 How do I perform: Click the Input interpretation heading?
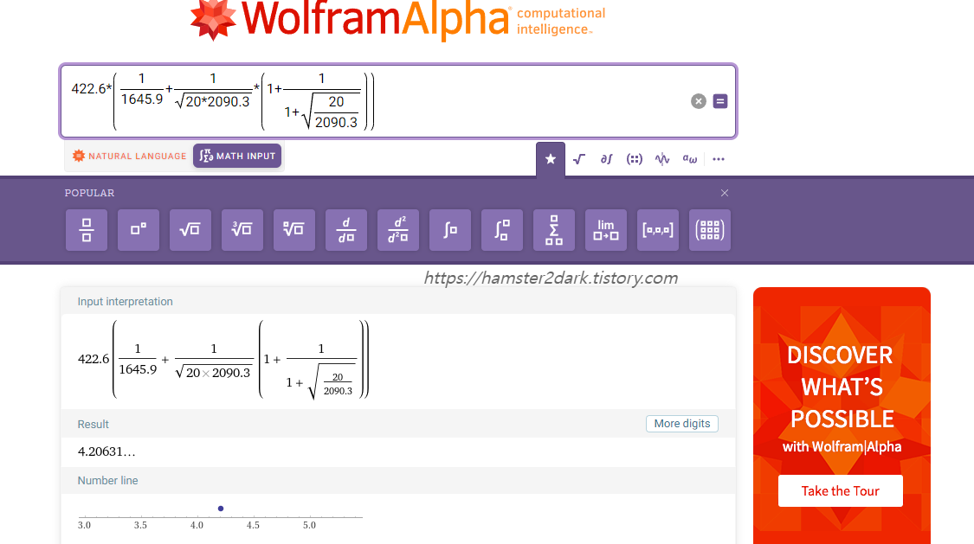point(125,302)
